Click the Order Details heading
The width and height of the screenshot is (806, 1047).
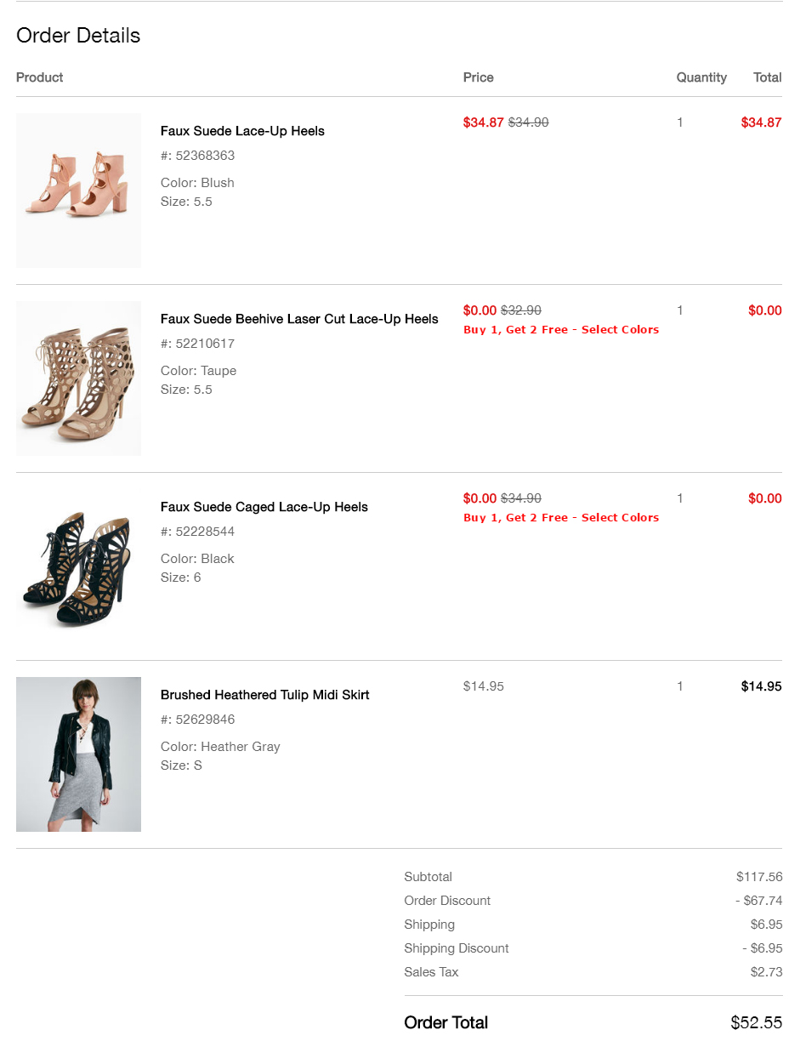(x=78, y=36)
